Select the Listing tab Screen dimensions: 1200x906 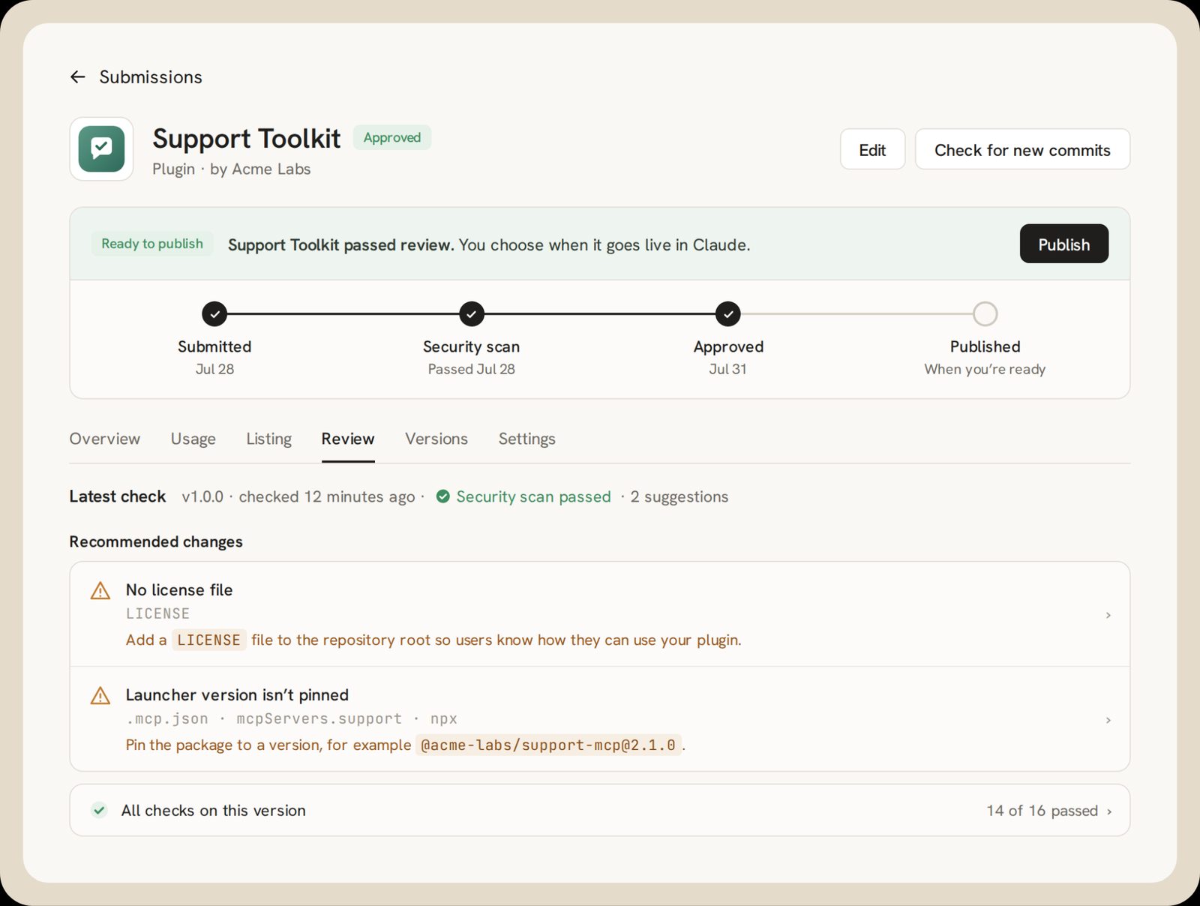[268, 439]
